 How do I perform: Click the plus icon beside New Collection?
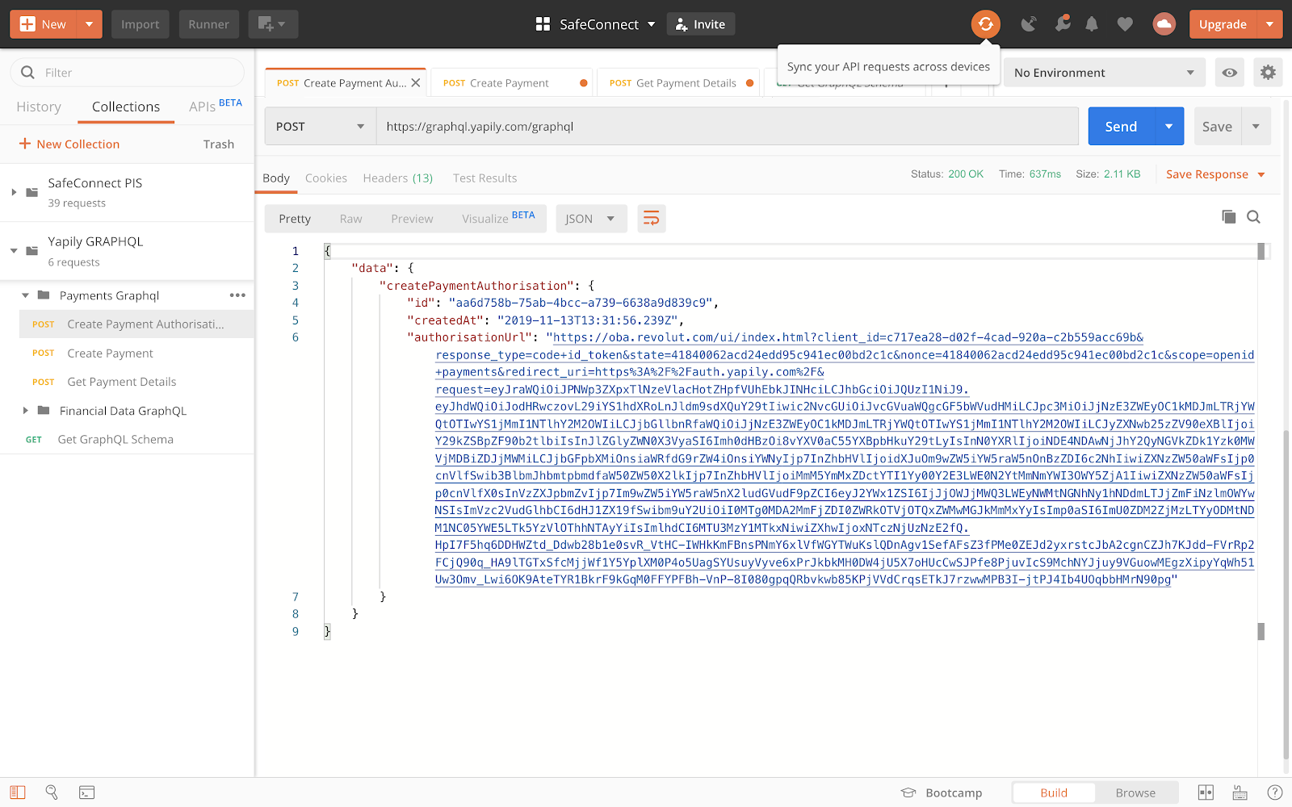[x=25, y=144]
